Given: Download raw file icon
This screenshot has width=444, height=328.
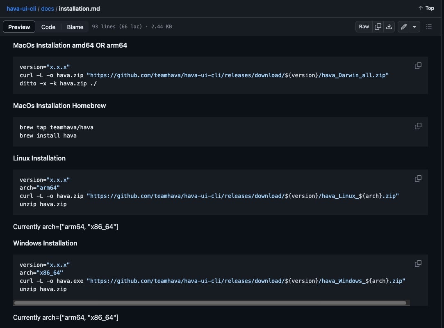Looking at the screenshot, I should 389,27.
